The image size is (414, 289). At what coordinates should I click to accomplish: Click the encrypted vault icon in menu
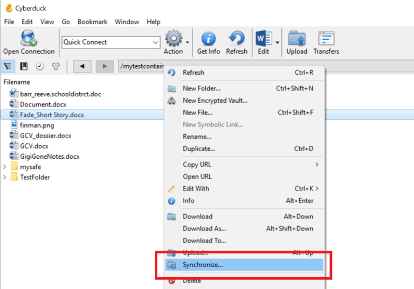pyautogui.click(x=171, y=101)
